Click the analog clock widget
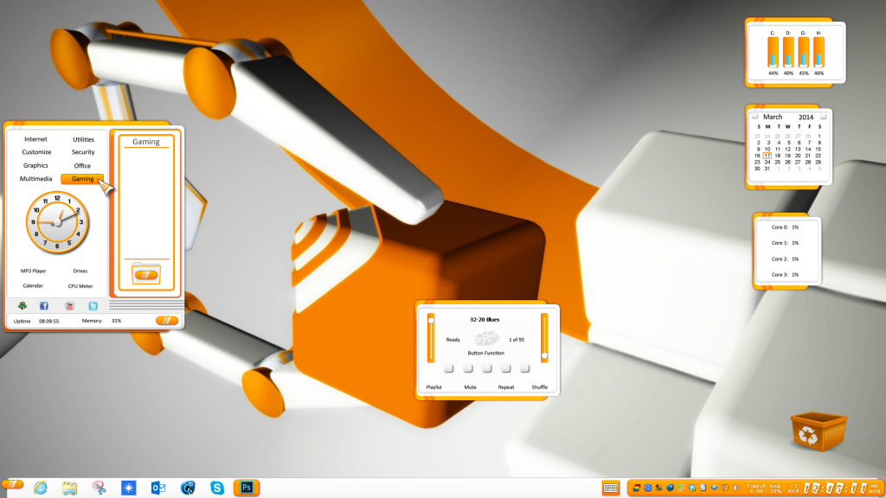Image resolution: width=886 pixels, height=498 pixels. pos(57,222)
